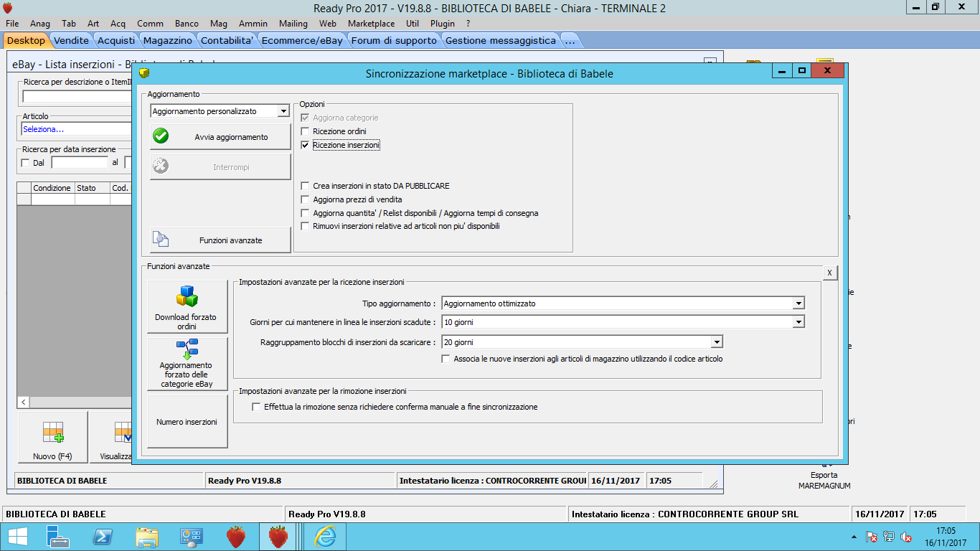This screenshot has width=980, height=551.
Task: Switch to the Vendite tab
Action: point(72,41)
